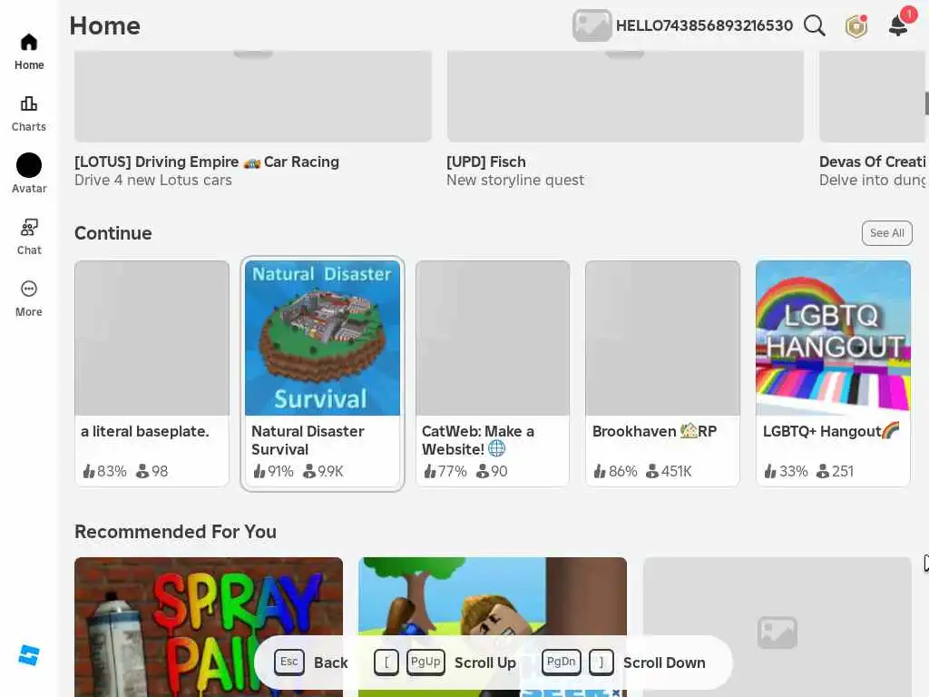Click the PgUp key hint button

425,662
